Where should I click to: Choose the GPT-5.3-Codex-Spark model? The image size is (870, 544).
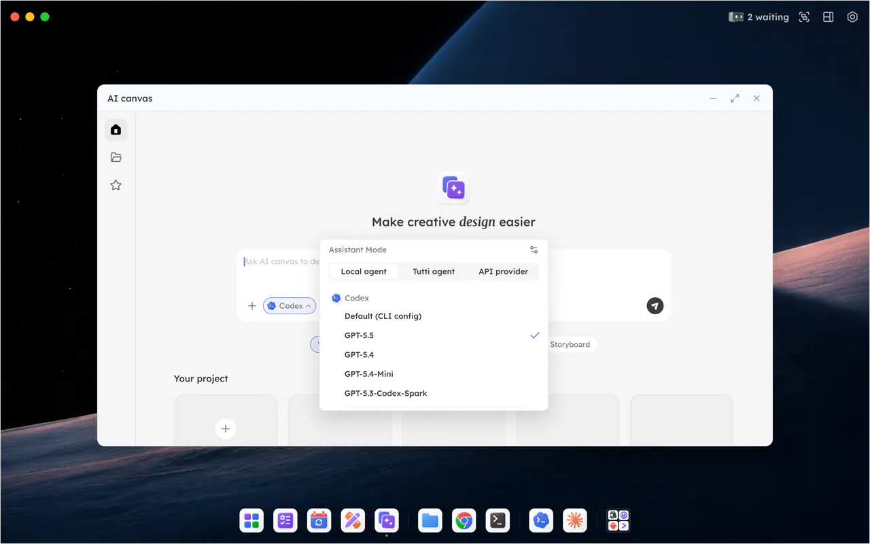click(434, 393)
